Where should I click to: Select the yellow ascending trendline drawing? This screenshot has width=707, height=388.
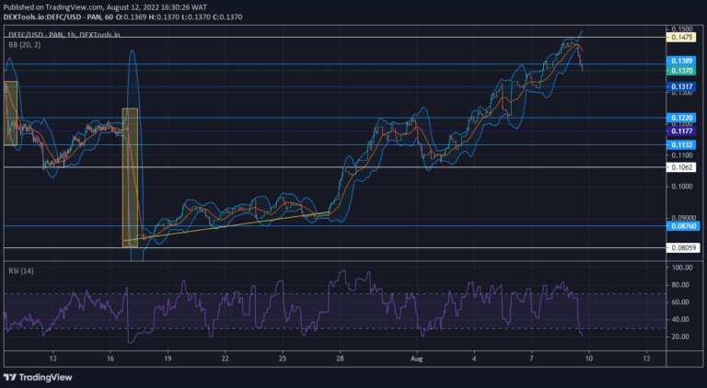click(227, 226)
